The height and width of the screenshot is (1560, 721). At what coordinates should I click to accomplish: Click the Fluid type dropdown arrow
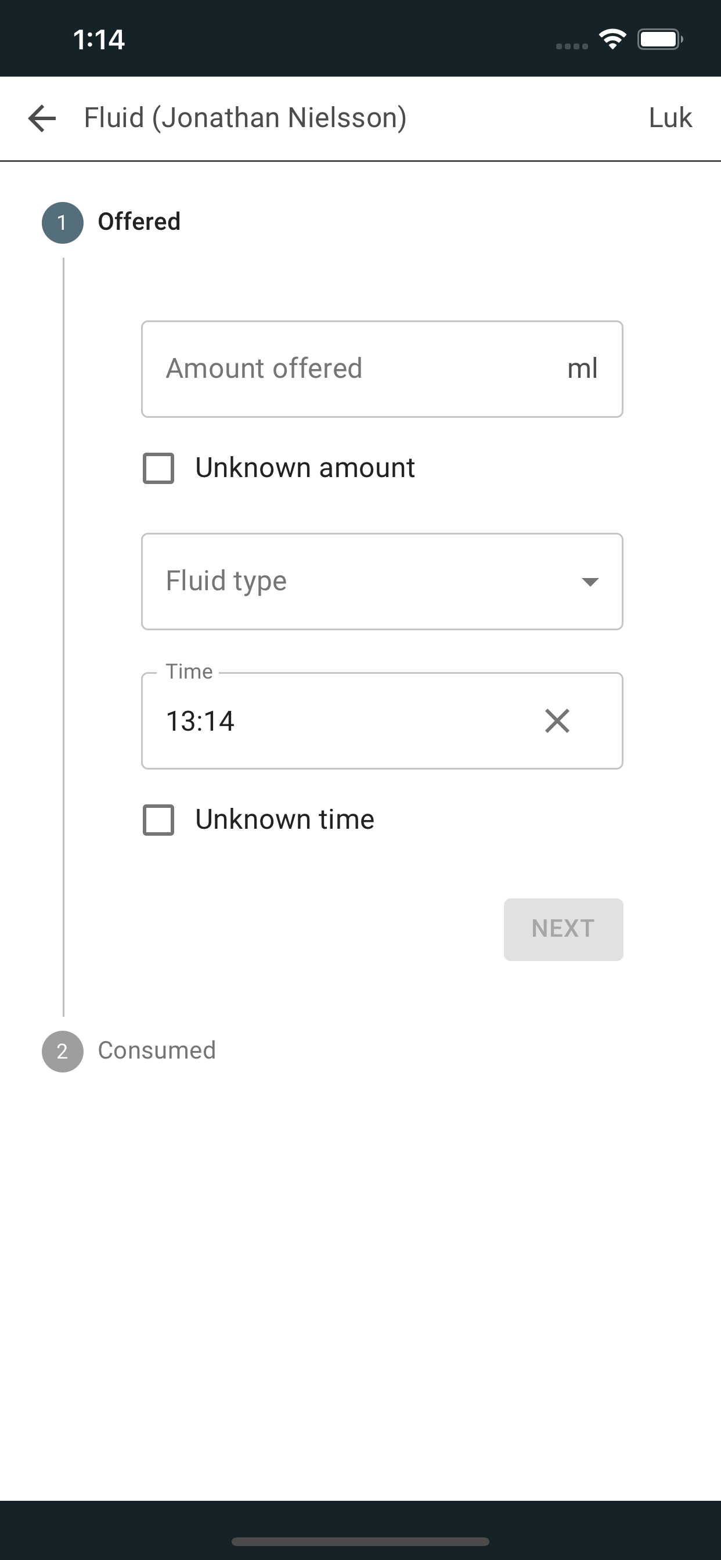tap(590, 582)
